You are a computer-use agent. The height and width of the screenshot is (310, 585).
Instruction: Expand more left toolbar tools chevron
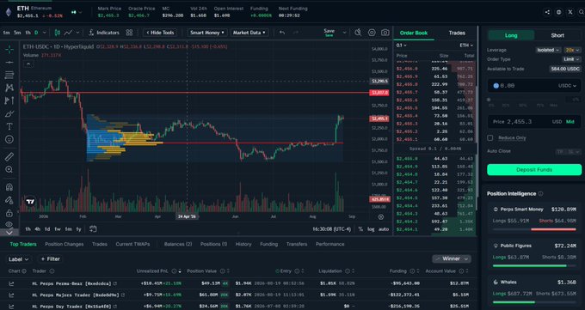click(9, 232)
